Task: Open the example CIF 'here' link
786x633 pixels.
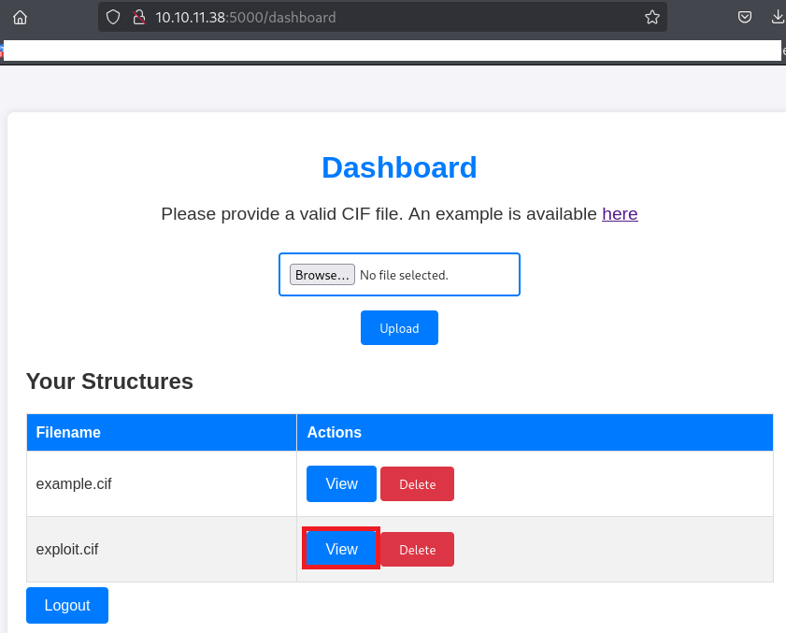Action: (620, 214)
